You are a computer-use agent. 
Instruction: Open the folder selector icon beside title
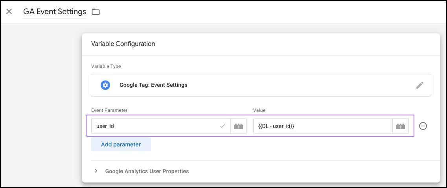tap(96, 12)
